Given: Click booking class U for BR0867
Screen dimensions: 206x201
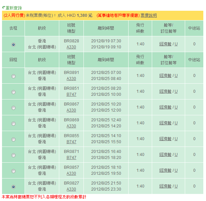Looking at the screenshot, I should click(176, 107).
